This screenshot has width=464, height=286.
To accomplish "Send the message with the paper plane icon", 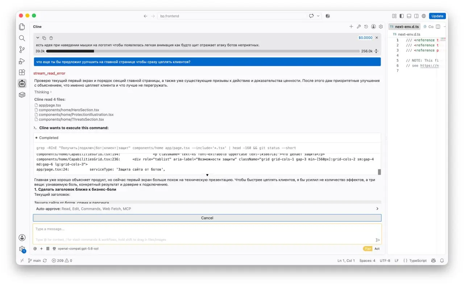I will tap(378, 240).
